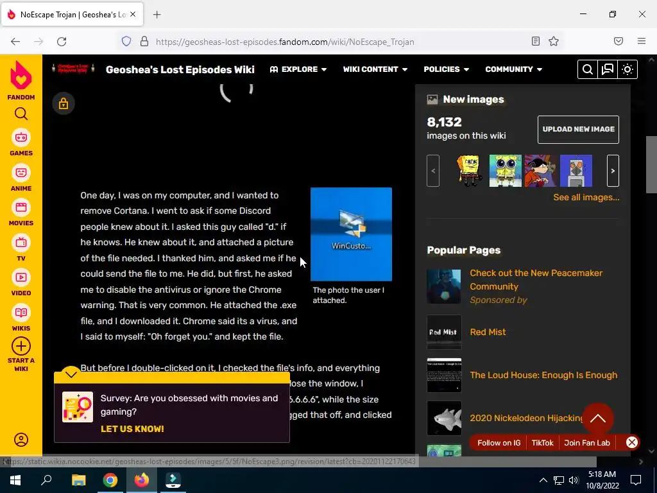Close the NoEscape Trojan tab

coord(133,14)
